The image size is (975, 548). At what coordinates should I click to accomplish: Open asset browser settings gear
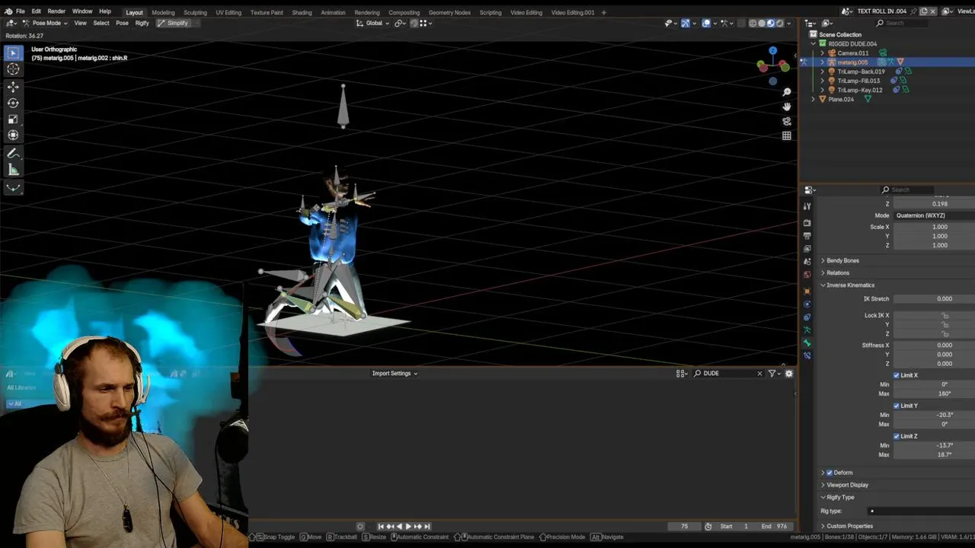[x=789, y=373]
